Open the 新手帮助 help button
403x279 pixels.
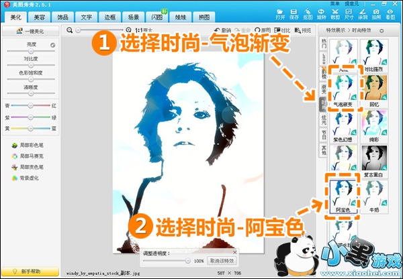pyautogui.click(x=30, y=272)
